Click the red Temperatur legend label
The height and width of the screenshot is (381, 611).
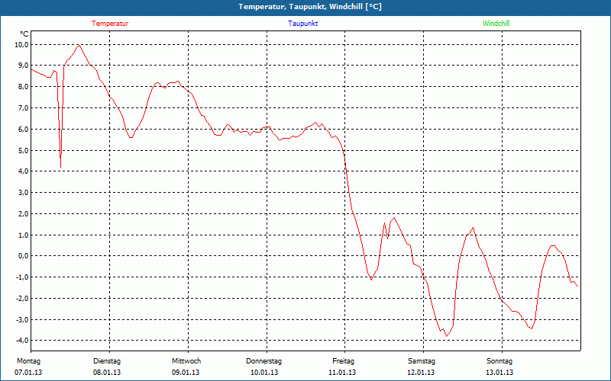[110, 24]
